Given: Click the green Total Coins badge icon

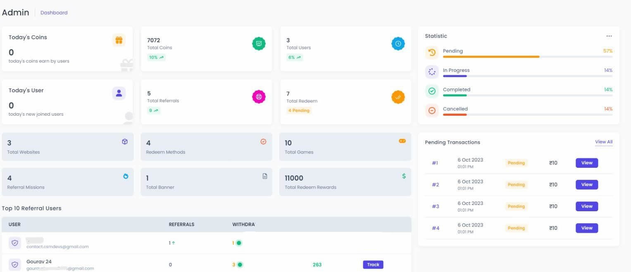Looking at the screenshot, I should (259, 43).
